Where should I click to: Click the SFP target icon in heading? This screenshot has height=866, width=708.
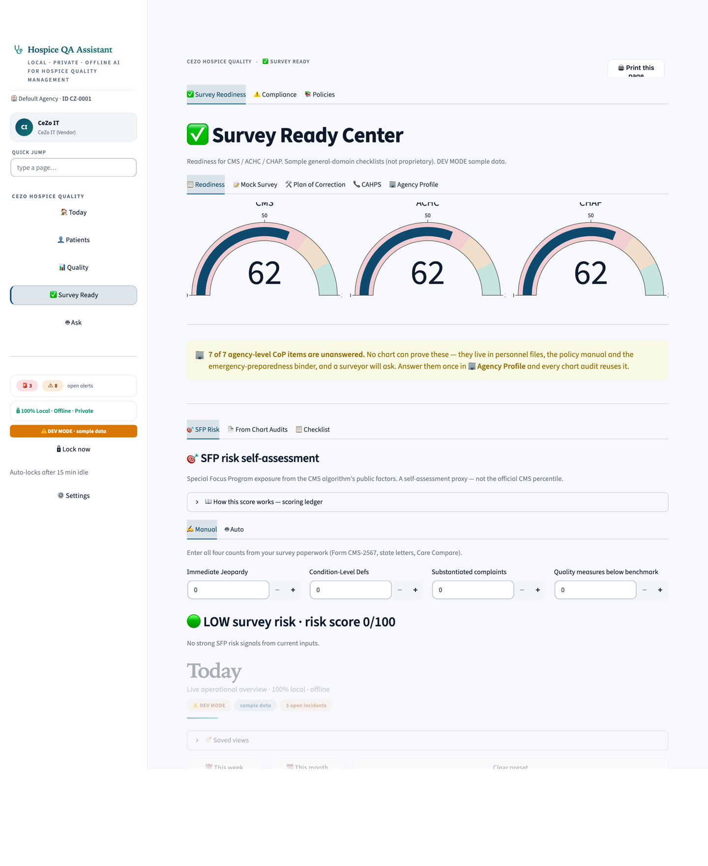click(192, 459)
